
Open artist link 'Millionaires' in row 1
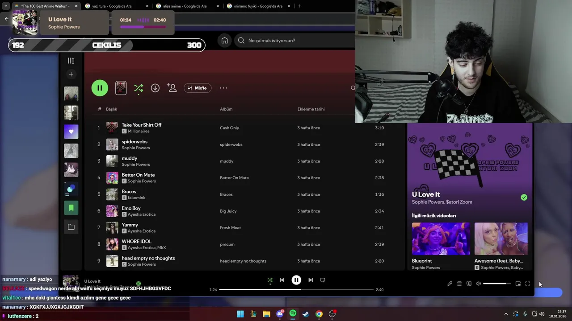click(139, 131)
